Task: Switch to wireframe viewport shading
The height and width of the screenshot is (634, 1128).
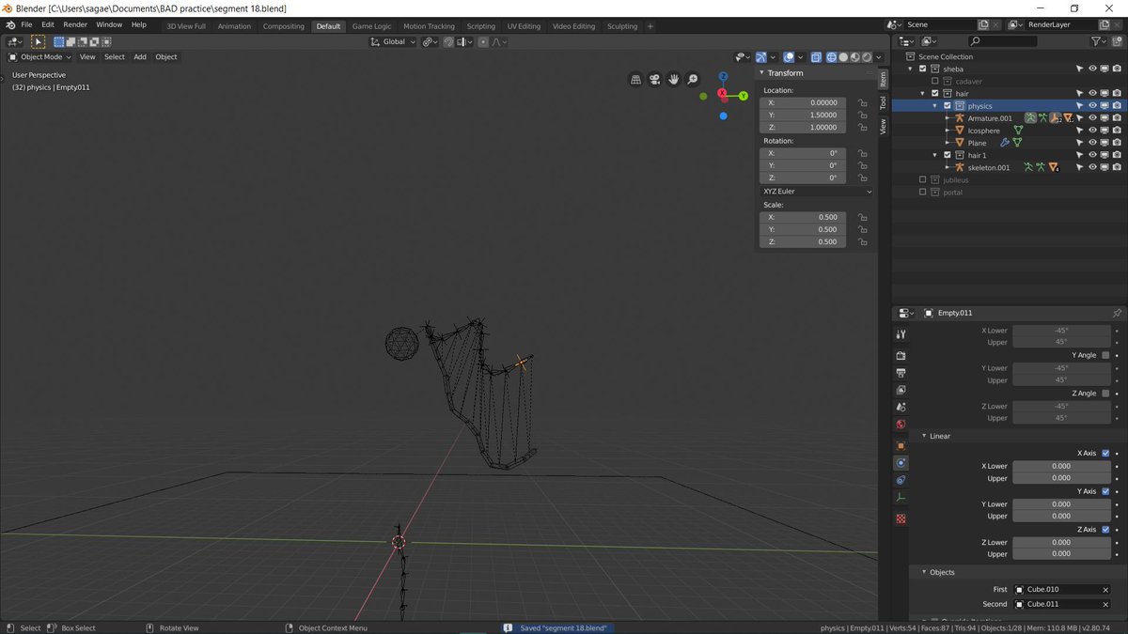Action: [832, 57]
